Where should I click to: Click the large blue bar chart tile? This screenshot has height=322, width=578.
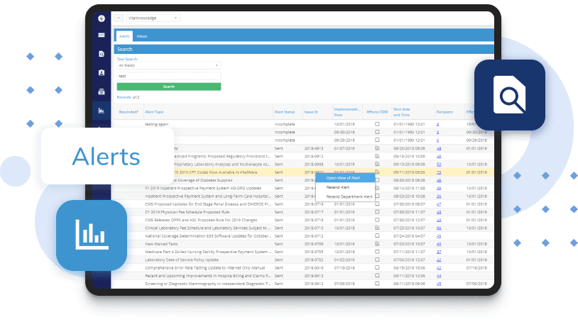[92, 235]
